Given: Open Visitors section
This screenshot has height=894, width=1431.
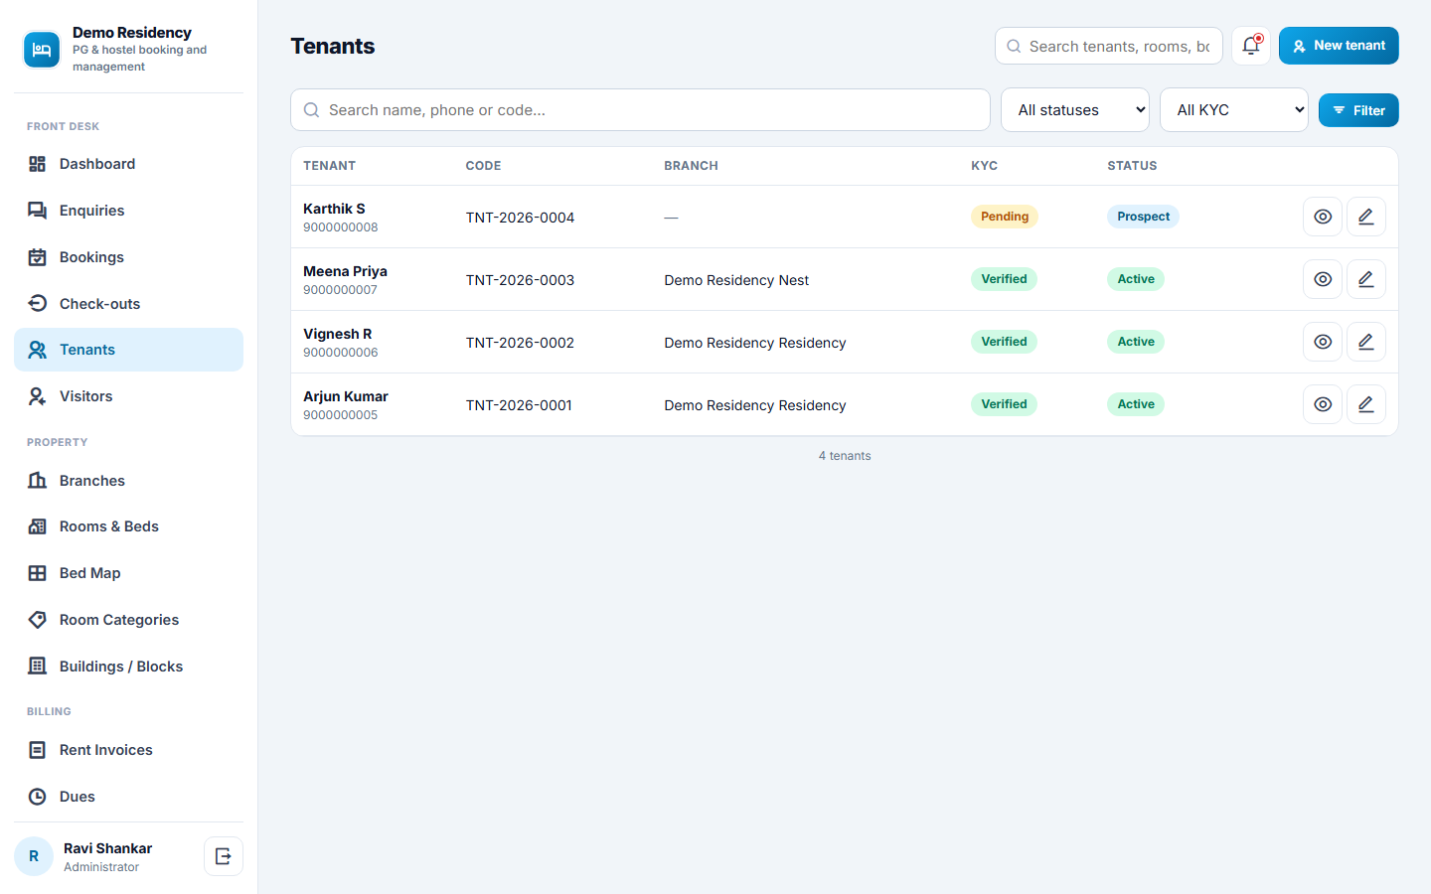Looking at the screenshot, I should pos(128,396).
